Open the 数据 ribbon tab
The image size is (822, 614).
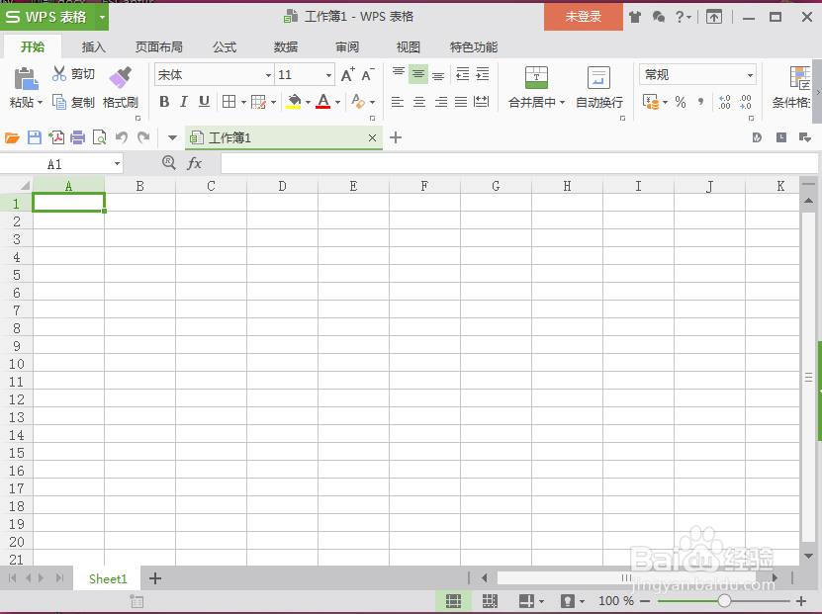point(285,46)
